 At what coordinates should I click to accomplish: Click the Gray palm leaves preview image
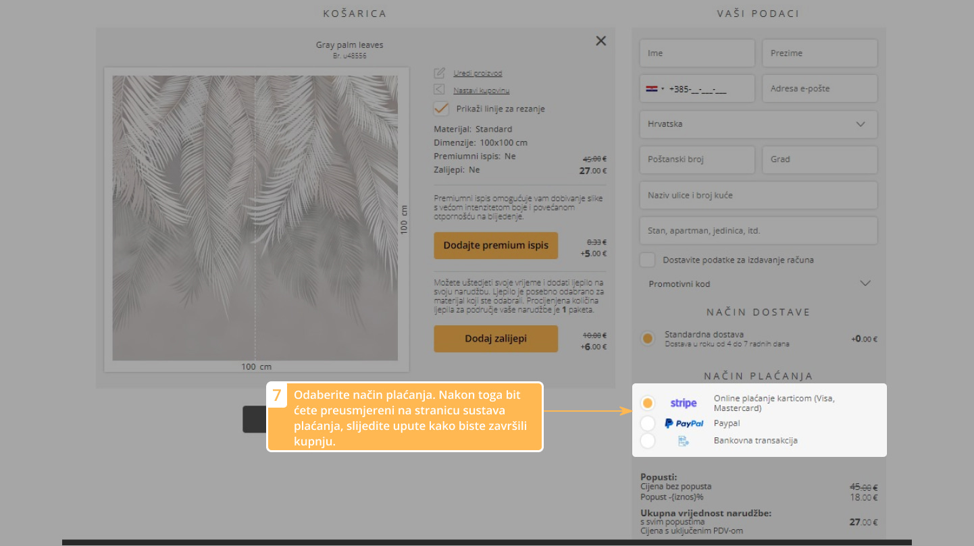point(255,217)
